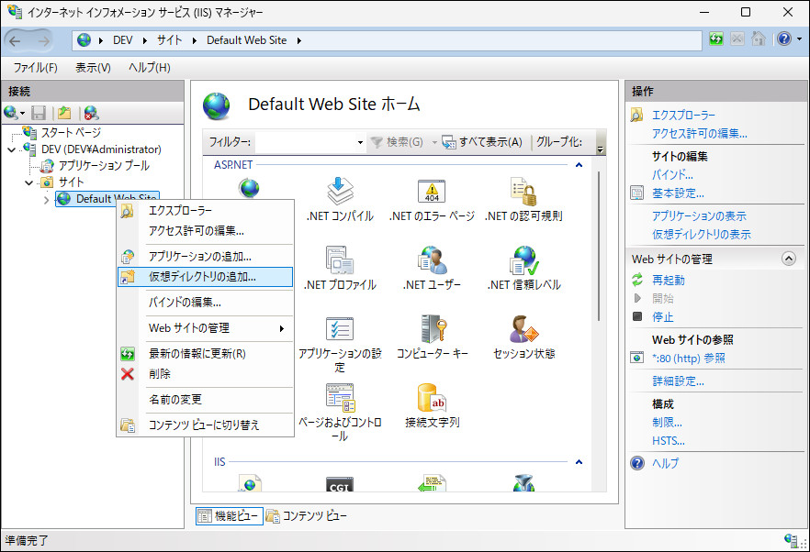Click the 仮想ディレクトリの表示 link
810x552 pixels.
pyautogui.click(x=701, y=234)
